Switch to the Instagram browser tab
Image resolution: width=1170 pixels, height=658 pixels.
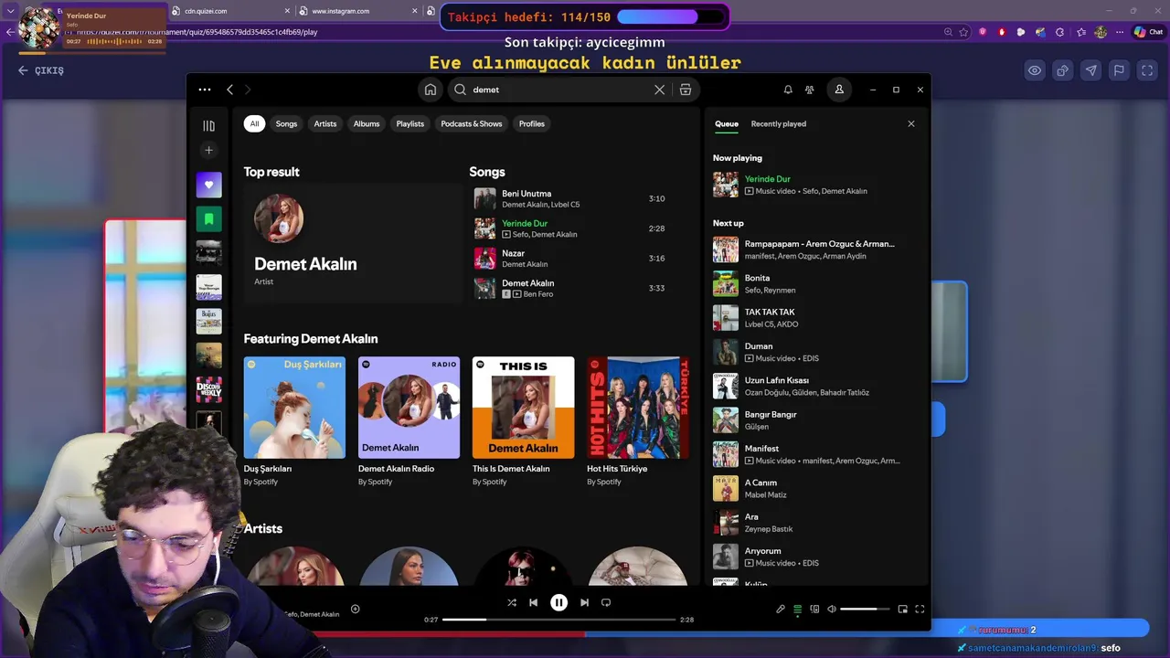click(x=358, y=11)
